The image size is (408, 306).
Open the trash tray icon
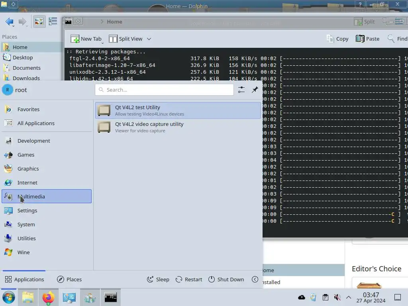pos(314,297)
